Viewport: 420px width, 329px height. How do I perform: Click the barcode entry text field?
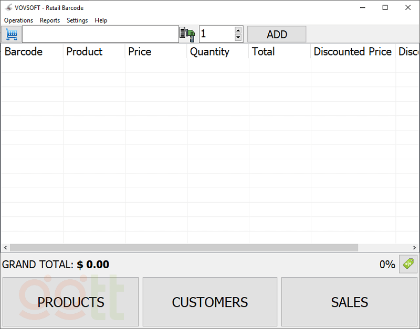click(100, 35)
